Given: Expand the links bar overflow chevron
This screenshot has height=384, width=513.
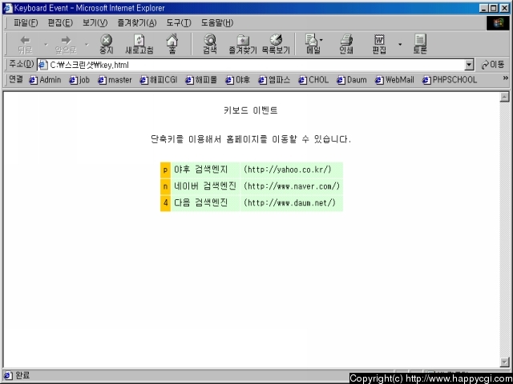Looking at the screenshot, I should pyautogui.click(x=505, y=79).
